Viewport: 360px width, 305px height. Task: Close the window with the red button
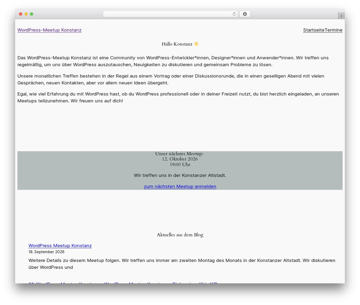[21, 14]
